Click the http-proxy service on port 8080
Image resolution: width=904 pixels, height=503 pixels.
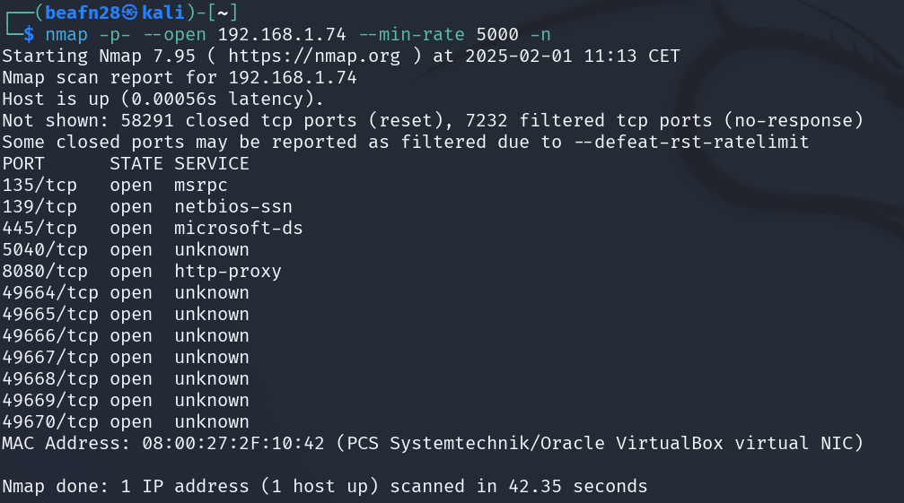228,271
